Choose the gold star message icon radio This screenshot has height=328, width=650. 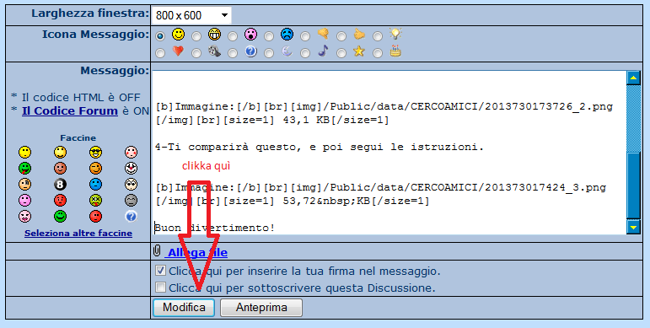[341, 53]
